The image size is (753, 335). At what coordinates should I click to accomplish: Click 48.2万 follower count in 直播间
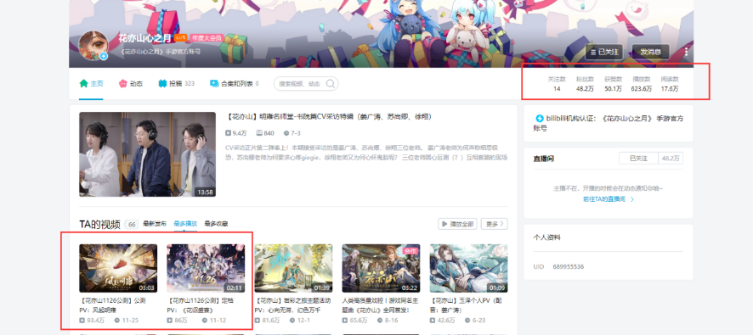coord(671,158)
